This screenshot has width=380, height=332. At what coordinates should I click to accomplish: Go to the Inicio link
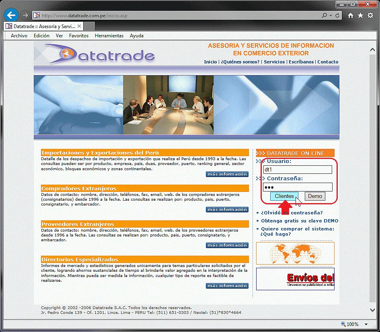210,62
